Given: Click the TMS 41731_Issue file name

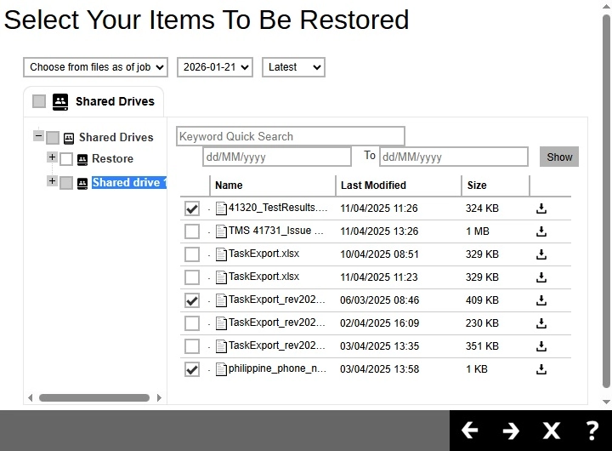Looking at the screenshot, I should pyautogui.click(x=276, y=231).
